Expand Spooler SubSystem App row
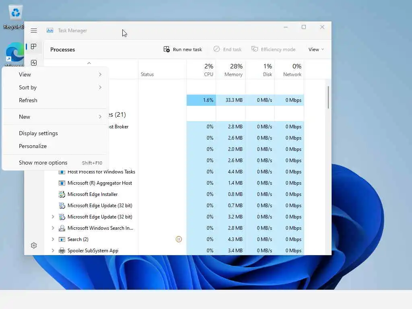412x309 pixels. click(53, 251)
